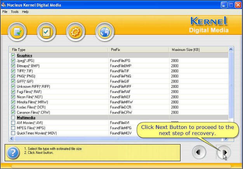Click the 2000 size value in PNG row

click(175, 76)
